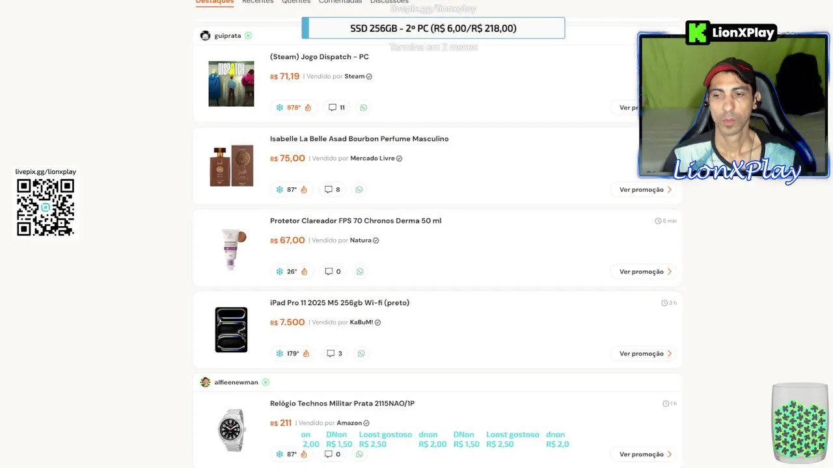Click snowflake icon on iPad Pro 11 deal
Viewport: 833px width, 468px height.
[280, 353]
